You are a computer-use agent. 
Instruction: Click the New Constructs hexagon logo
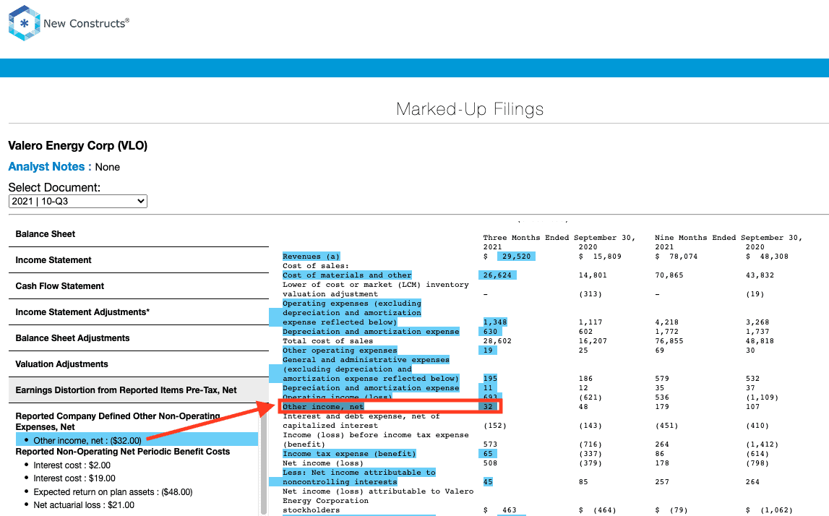click(25, 23)
